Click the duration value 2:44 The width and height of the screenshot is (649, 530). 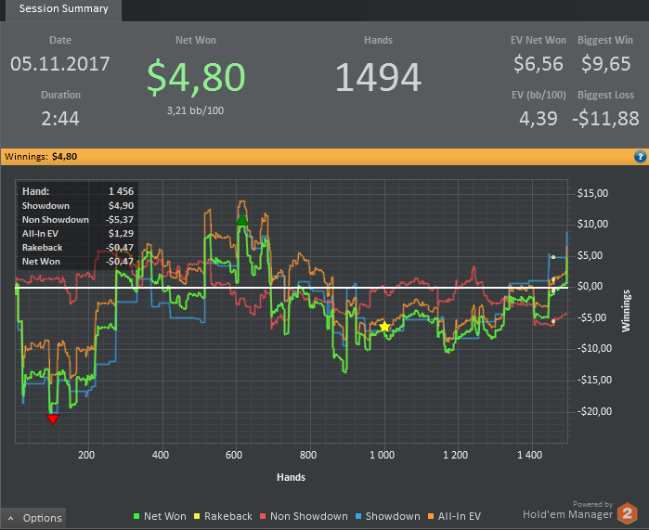60,119
